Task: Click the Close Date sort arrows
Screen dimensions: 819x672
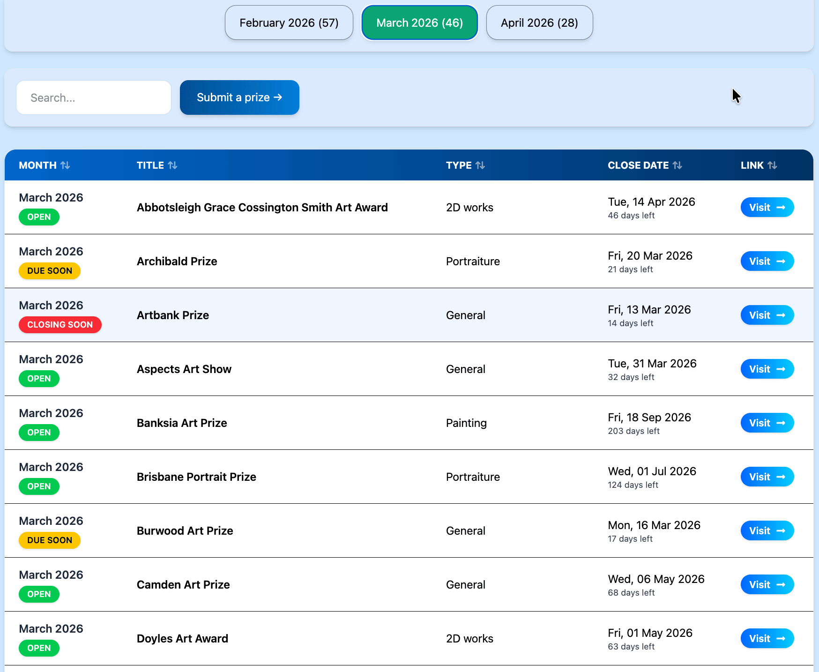Action: click(x=677, y=165)
